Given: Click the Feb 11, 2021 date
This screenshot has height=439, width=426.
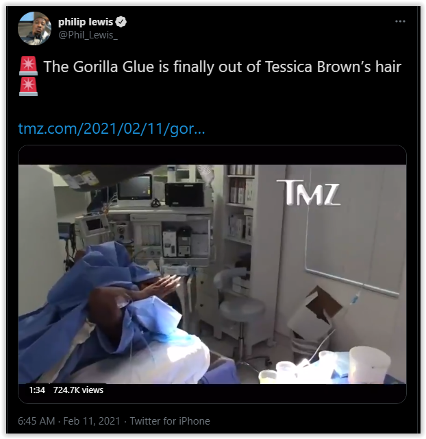Looking at the screenshot, I should 92,421.
